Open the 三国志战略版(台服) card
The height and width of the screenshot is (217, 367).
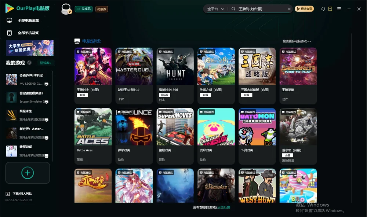[x=257, y=76]
